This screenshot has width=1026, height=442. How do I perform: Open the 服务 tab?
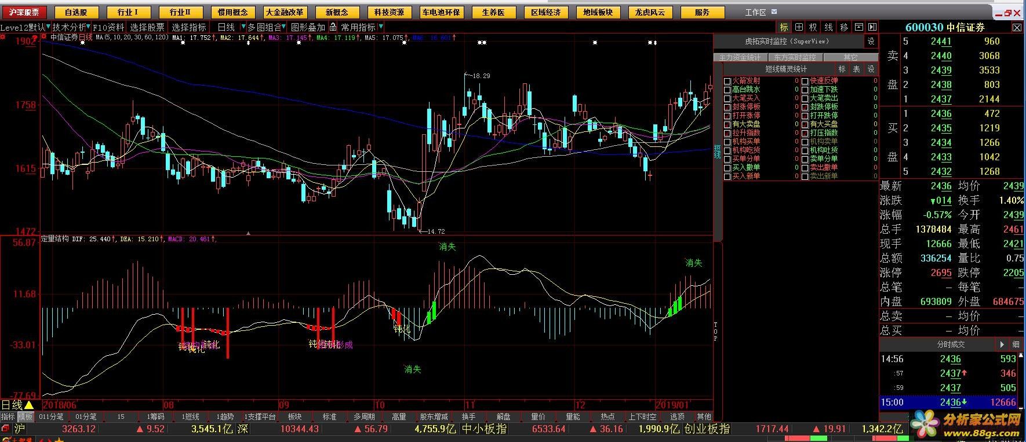(702, 12)
